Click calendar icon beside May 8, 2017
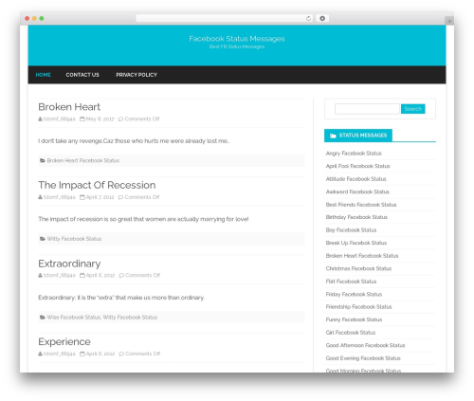This screenshot has height=401, width=474. pyautogui.click(x=82, y=119)
